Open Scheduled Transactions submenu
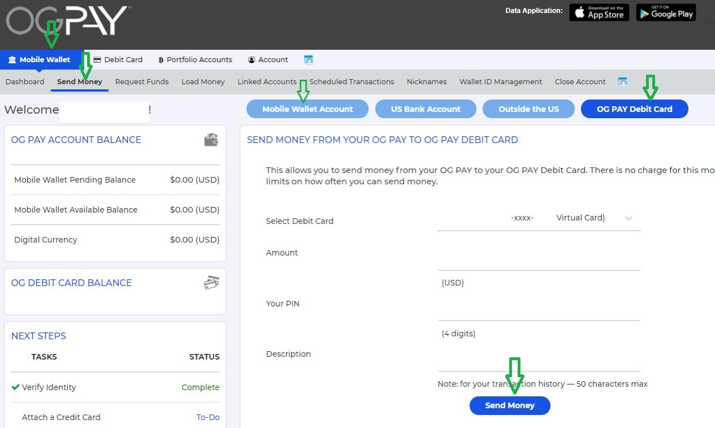Screen dimensions: 715x428 point(352,81)
